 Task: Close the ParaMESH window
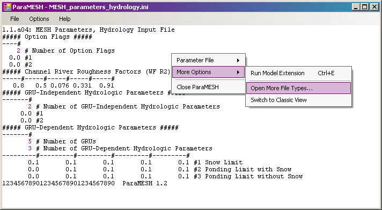[374, 7]
